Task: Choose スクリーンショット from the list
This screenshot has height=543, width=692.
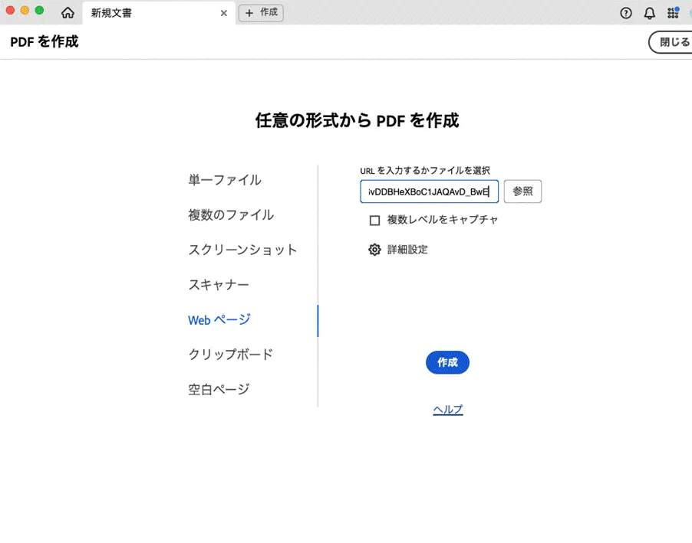Action: [x=242, y=250]
